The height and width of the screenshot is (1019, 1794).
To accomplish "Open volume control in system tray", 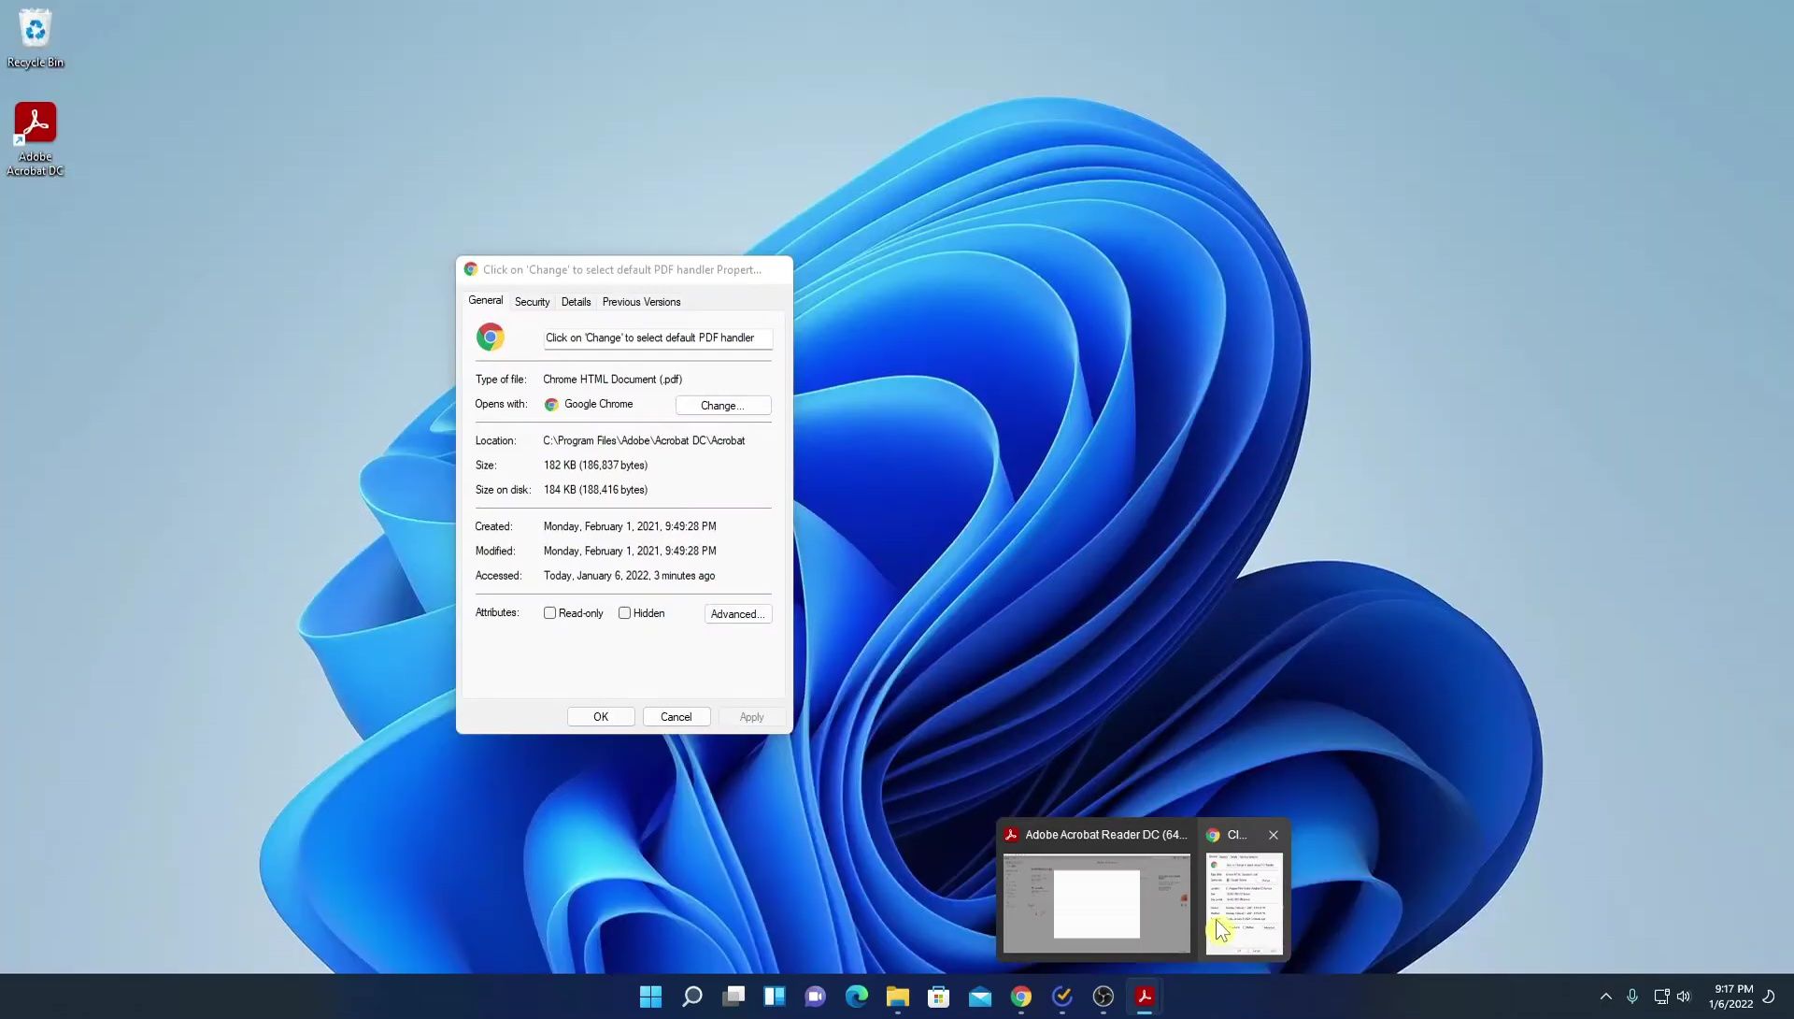I will [x=1684, y=997].
